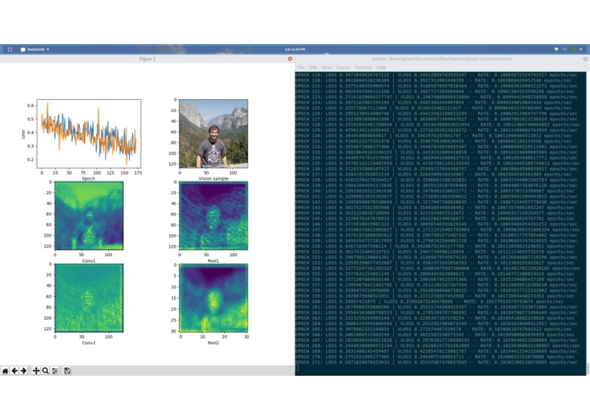Reset the plot view with the Home icon

tap(5, 371)
